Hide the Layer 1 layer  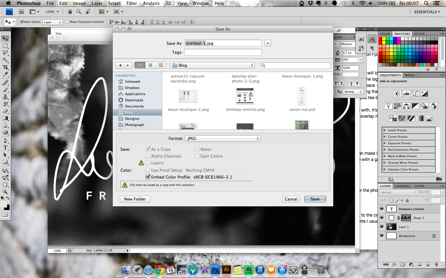click(x=382, y=227)
